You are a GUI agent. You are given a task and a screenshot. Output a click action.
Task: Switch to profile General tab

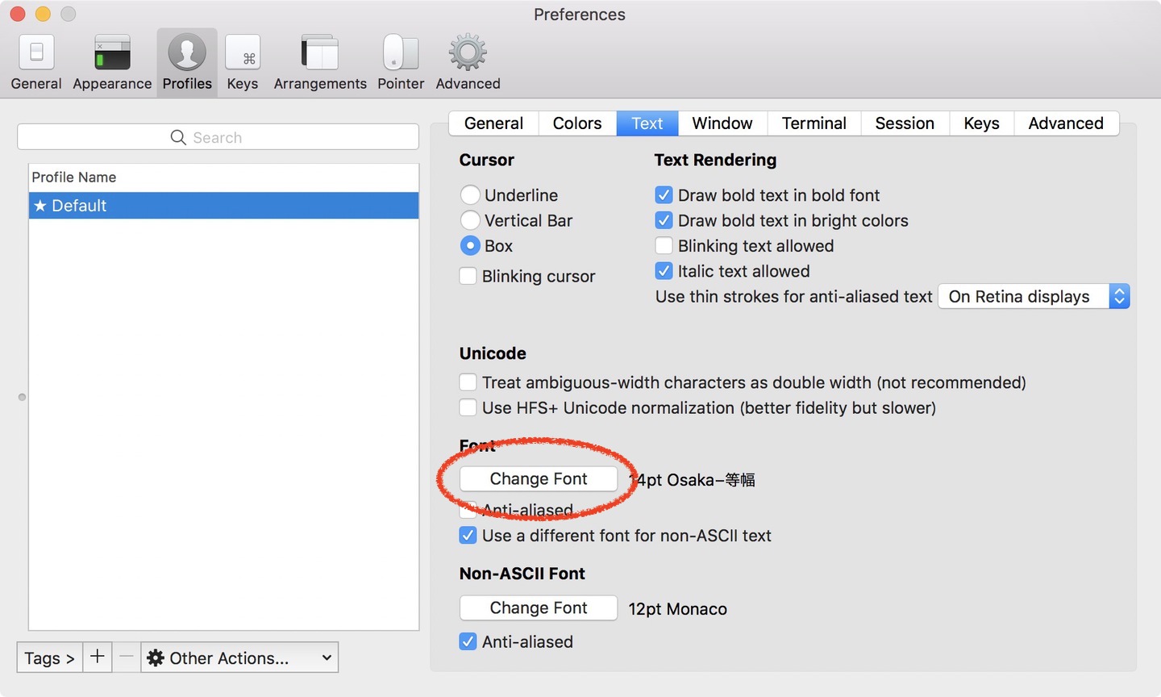(x=493, y=123)
